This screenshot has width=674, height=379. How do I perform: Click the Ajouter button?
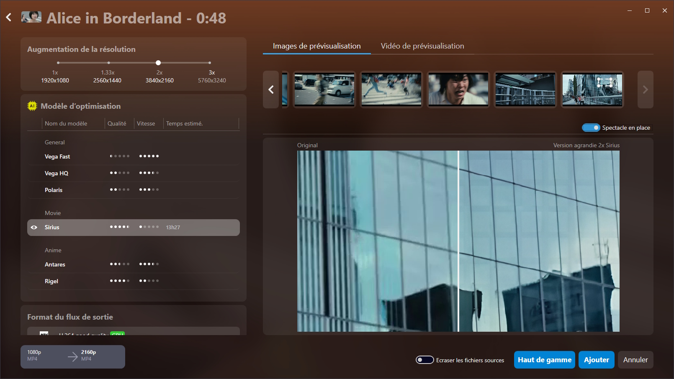(597, 360)
